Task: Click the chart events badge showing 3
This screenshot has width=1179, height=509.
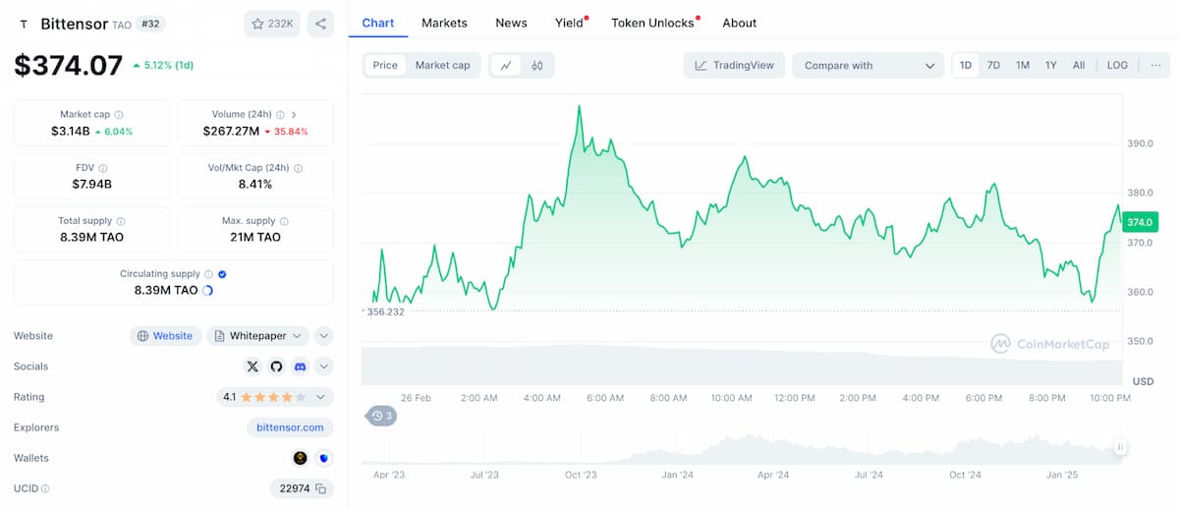Action: coord(381,416)
